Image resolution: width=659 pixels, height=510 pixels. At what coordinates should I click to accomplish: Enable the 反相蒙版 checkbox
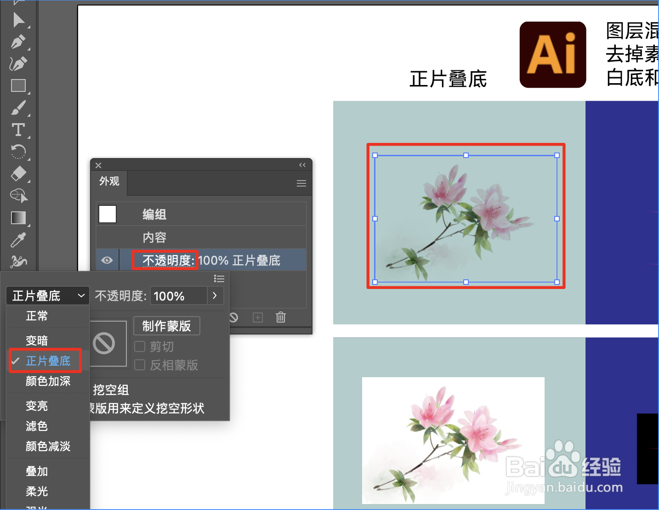(x=139, y=365)
